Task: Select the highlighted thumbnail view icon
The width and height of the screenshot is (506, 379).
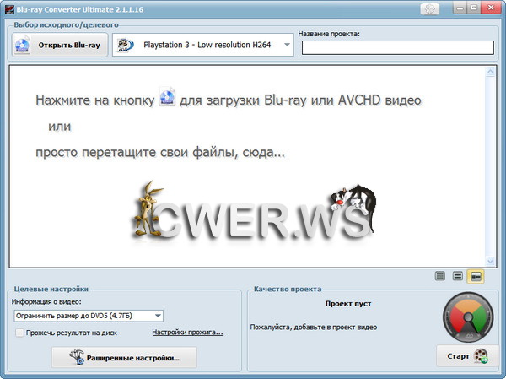Action: click(476, 275)
